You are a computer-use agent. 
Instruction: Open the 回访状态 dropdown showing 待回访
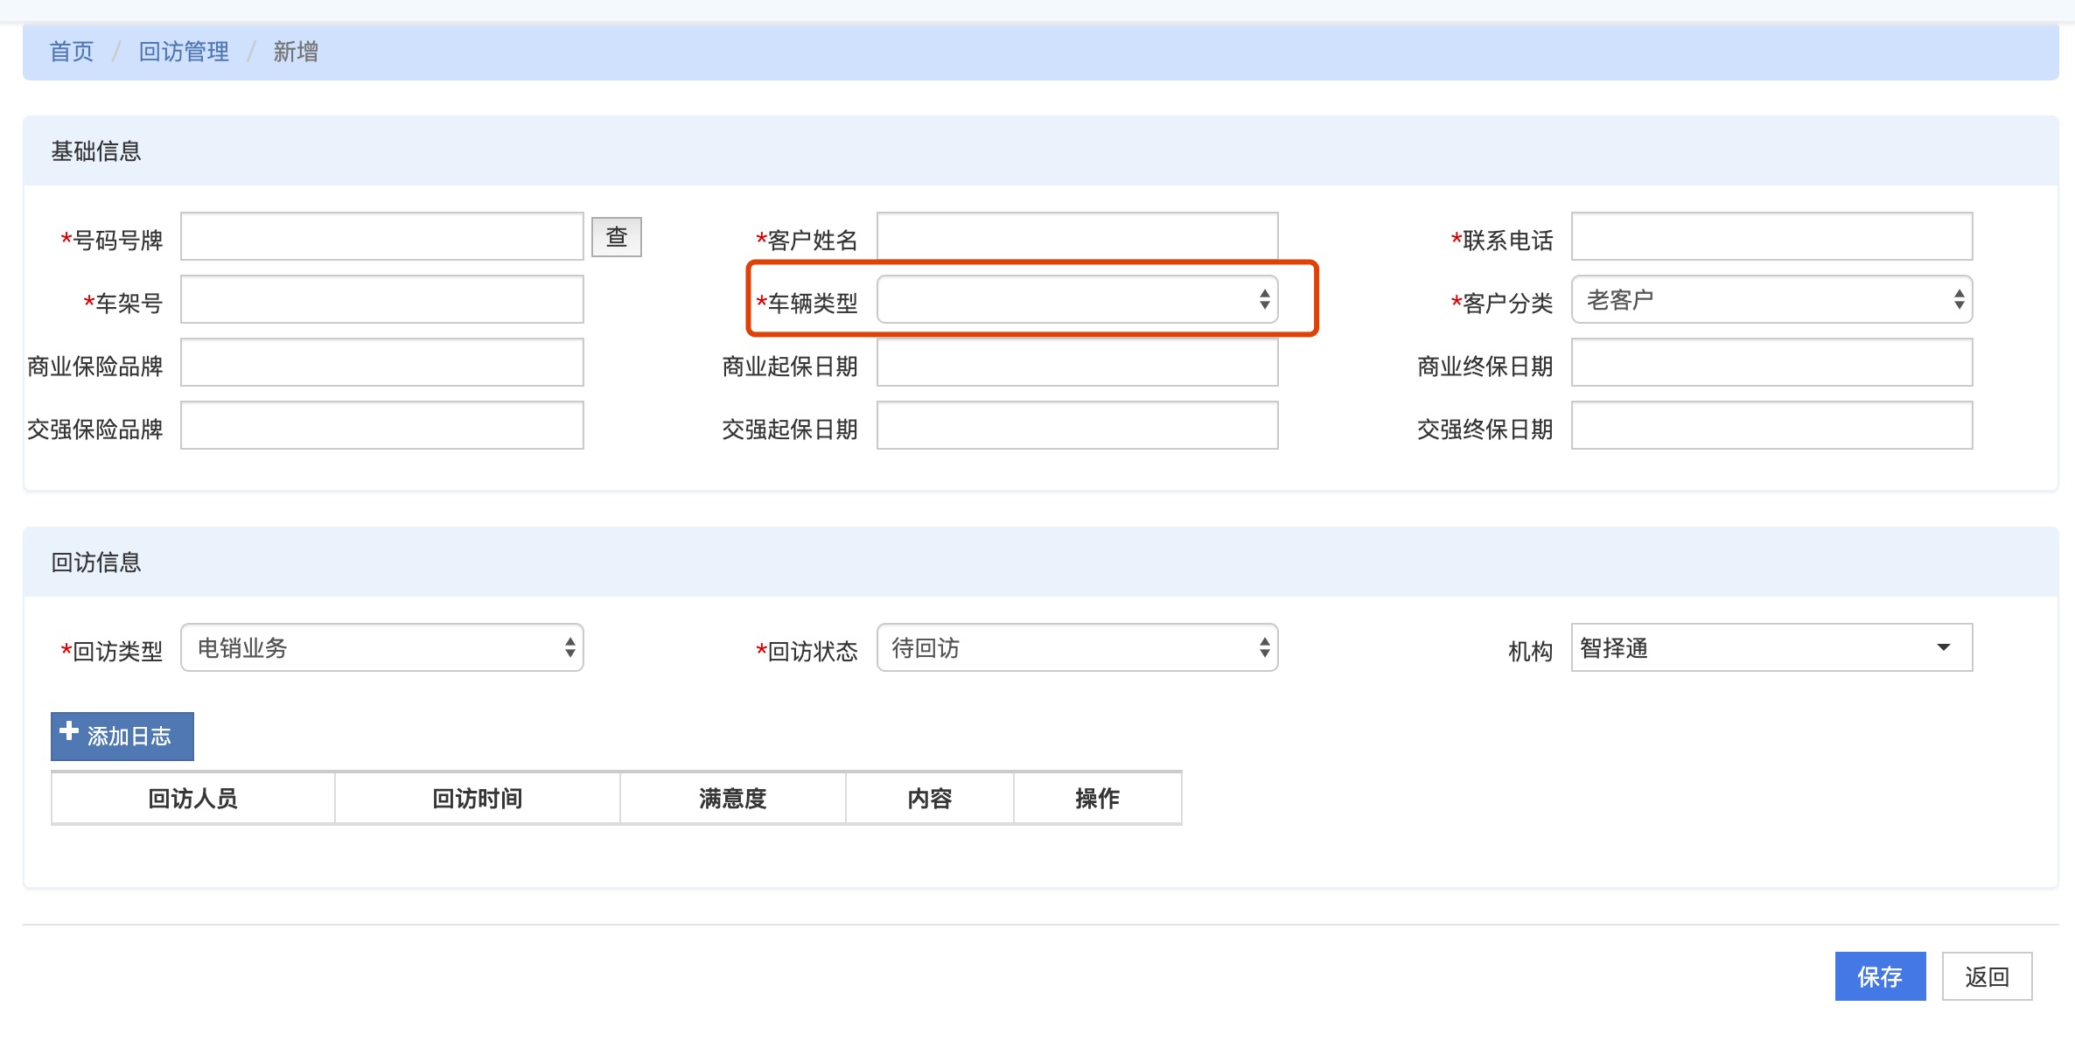point(1076,648)
